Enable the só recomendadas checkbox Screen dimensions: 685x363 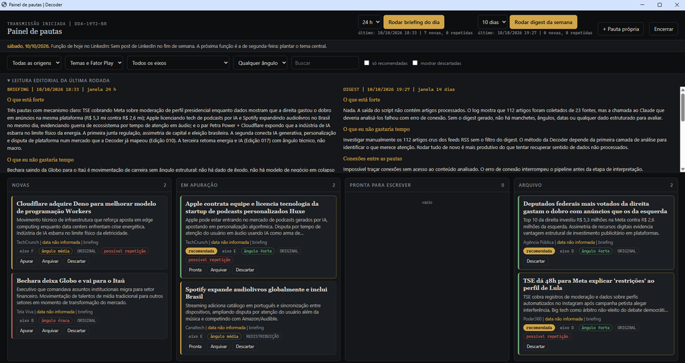(367, 63)
